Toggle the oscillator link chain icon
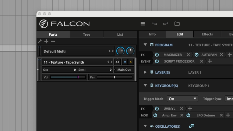Image resolution: width=233 pixels, height=131 pixels. (192, 126)
